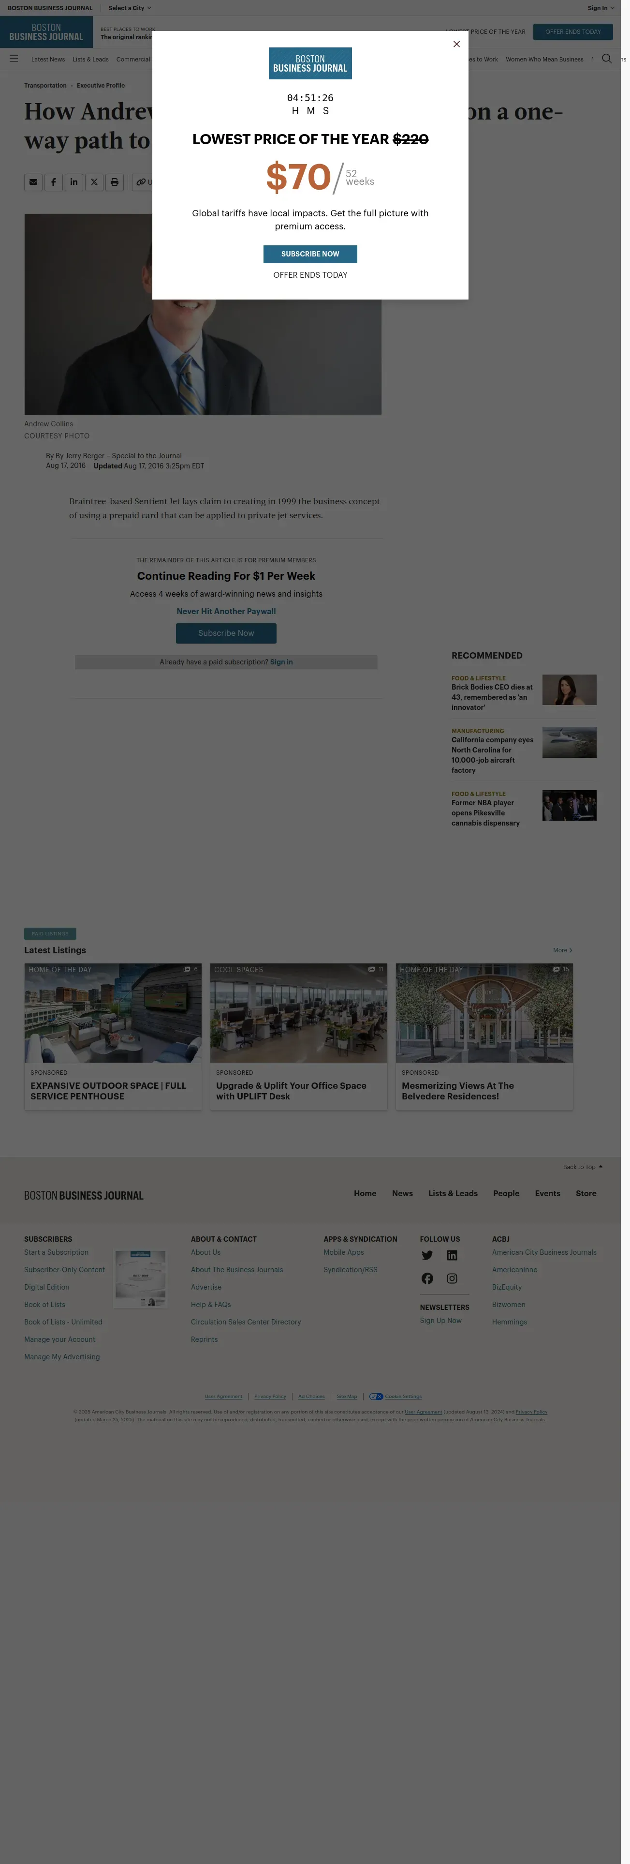Share article on LinkedIn icon
The width and height of the screenshot is (630, 1864).
(x=74, y=182)
